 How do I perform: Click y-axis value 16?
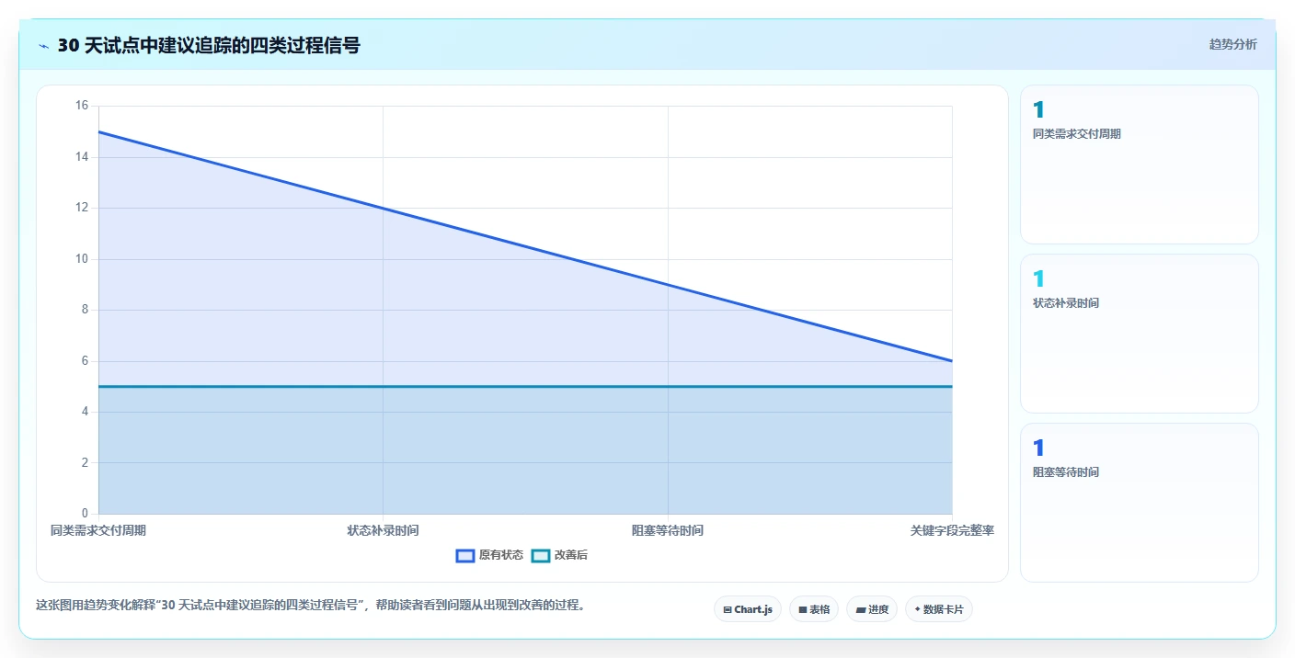82,106
